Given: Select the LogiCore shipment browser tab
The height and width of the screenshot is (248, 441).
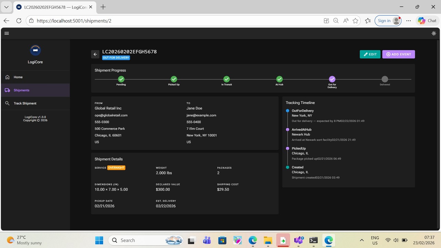Looking at the screenshot, I should 55,7.
